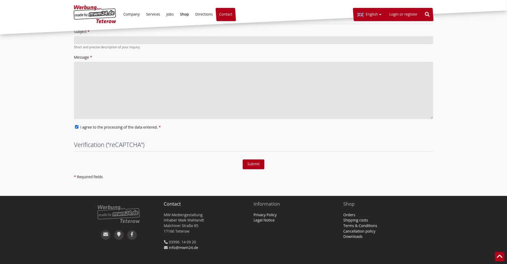507x264 pixels.
Task: Click the footer Werbung Teterow logo
Action: coord(119,214)
